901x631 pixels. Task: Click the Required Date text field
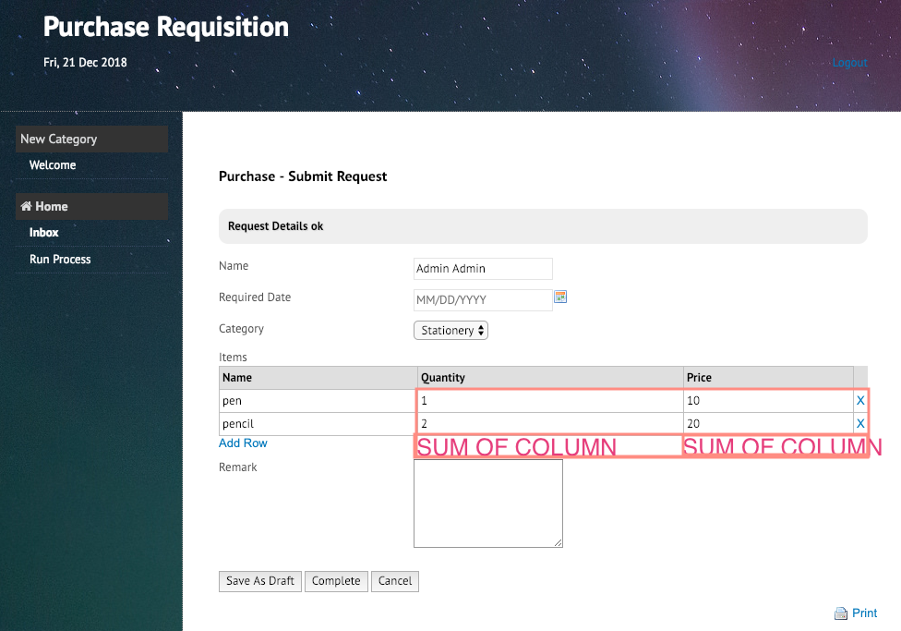coord(482,300)
